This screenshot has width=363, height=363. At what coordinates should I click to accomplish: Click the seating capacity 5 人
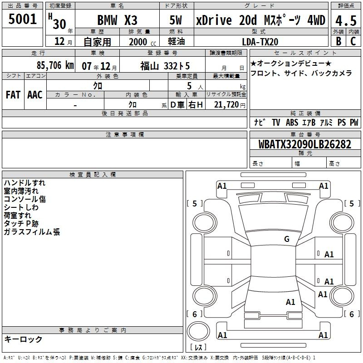(x=195, y=86)
